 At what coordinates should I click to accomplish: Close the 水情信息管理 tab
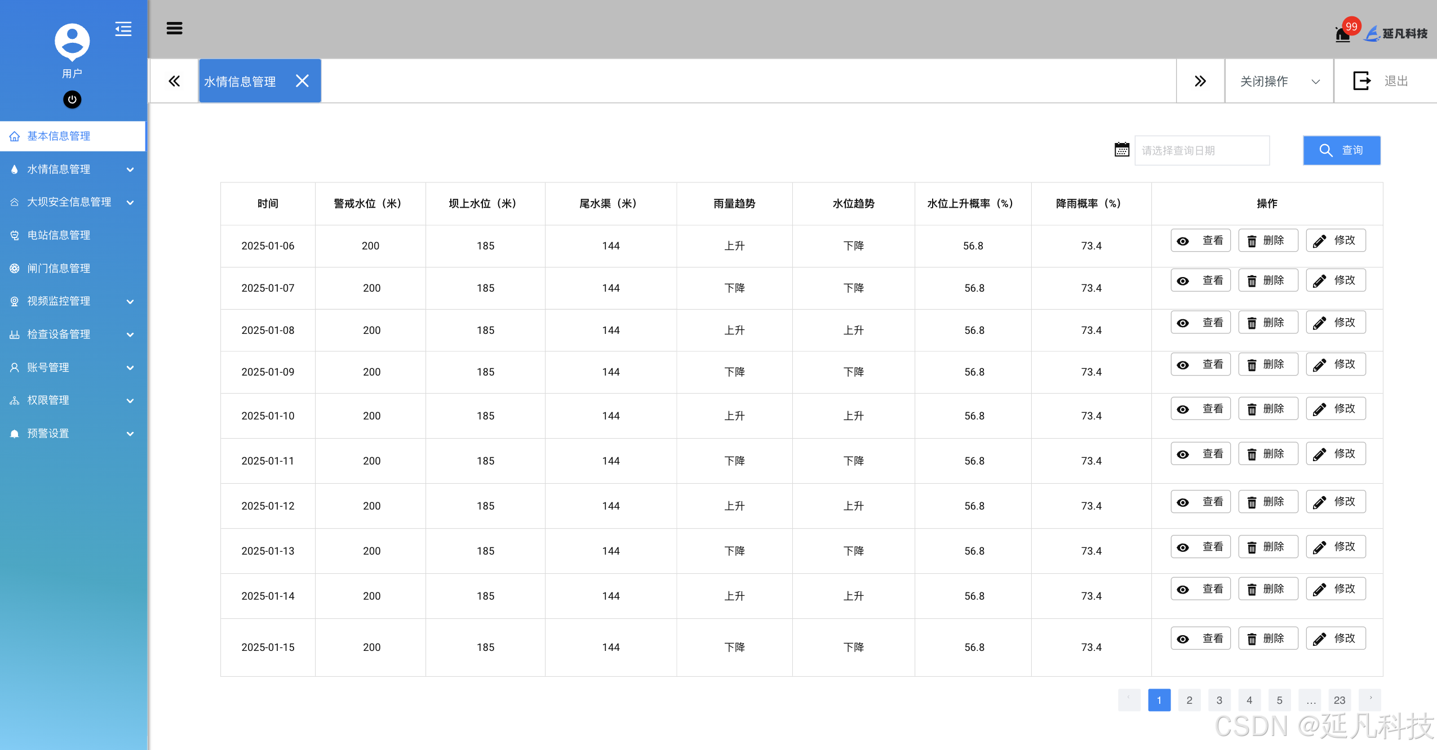point(303,81)
